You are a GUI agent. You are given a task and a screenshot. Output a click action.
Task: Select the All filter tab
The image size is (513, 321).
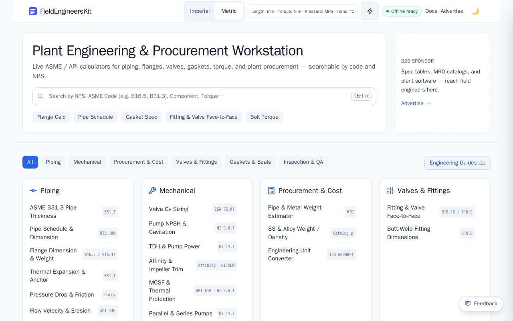[x=30, y=162]
